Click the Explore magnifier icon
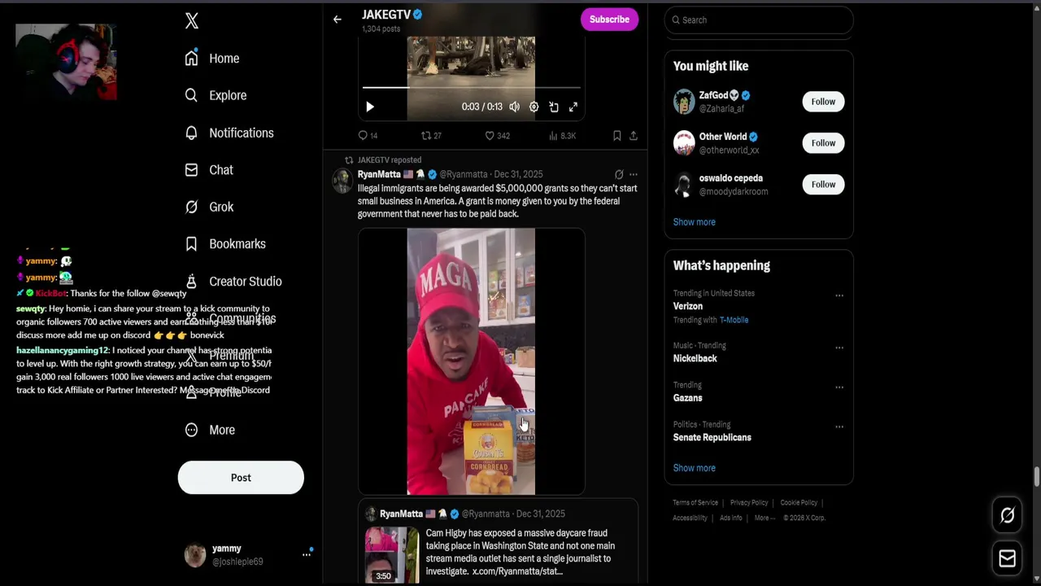This screenshot has width=1041, height=586. pyautogui.click(x=191, y=95)
